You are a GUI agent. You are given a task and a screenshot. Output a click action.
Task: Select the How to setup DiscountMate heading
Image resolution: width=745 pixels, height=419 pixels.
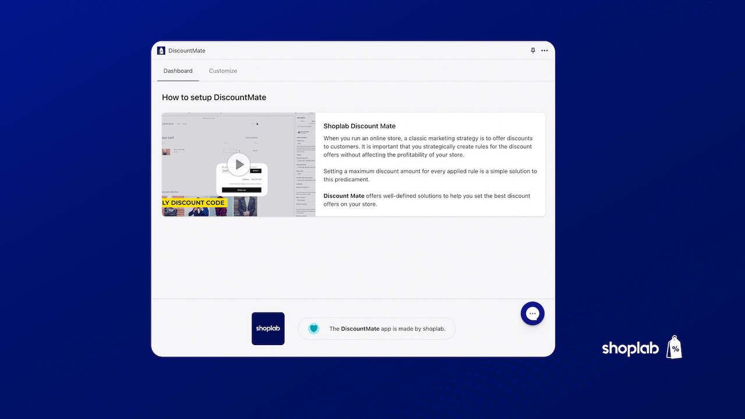tap(214, 97)
